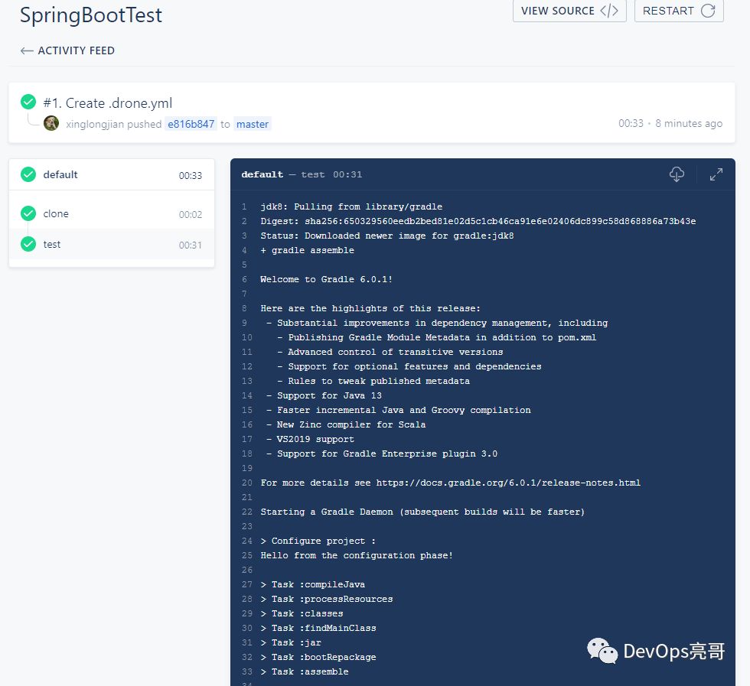Click the green check icon beside test
Screen dimensions: 750x686
point(28,244)
